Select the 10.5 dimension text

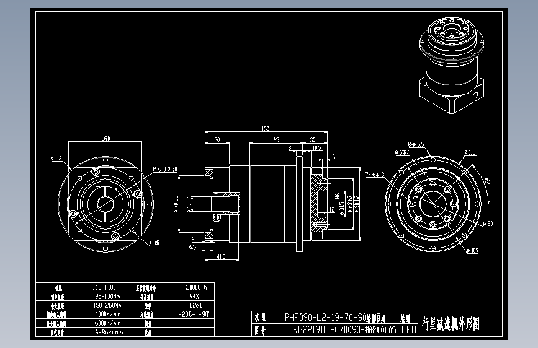point(316,147)
